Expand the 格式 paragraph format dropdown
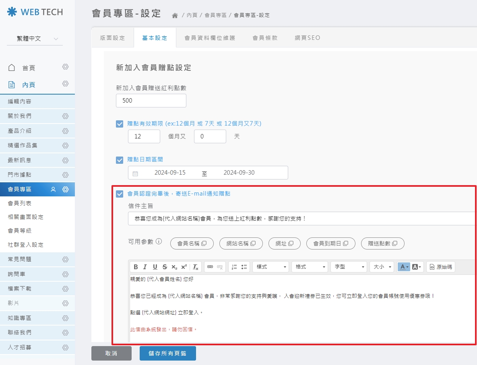Screen dimensions: 477x365 coord(310,267)
